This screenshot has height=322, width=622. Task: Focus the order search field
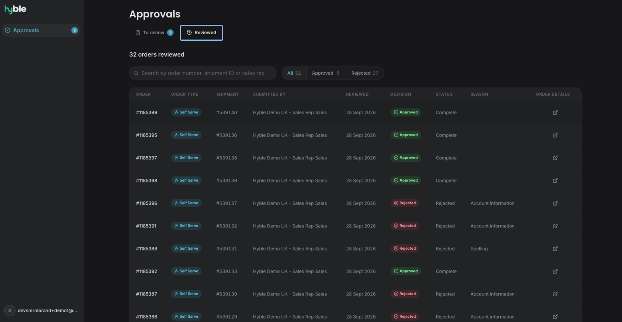pos(203,73)
